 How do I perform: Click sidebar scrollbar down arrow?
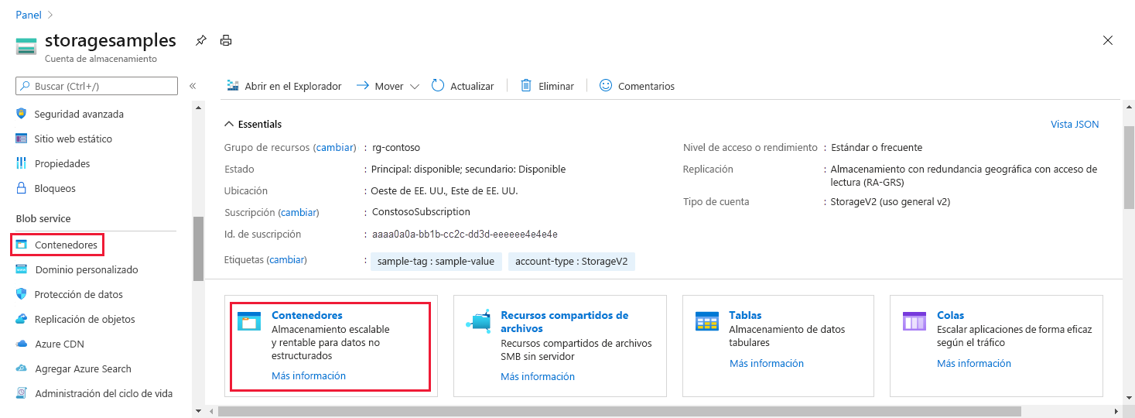pyautogui.click(x=198, y=410)
